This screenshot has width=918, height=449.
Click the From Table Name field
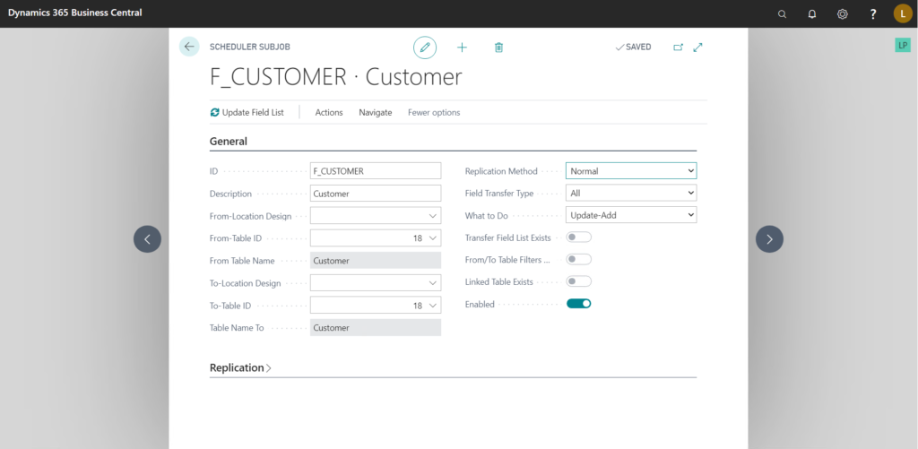pyautogui.click(x=376, y=261)
